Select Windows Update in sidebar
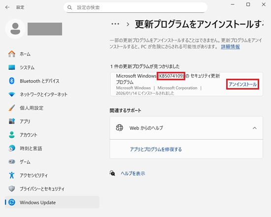Screen dimensions: 271x217 52,202
